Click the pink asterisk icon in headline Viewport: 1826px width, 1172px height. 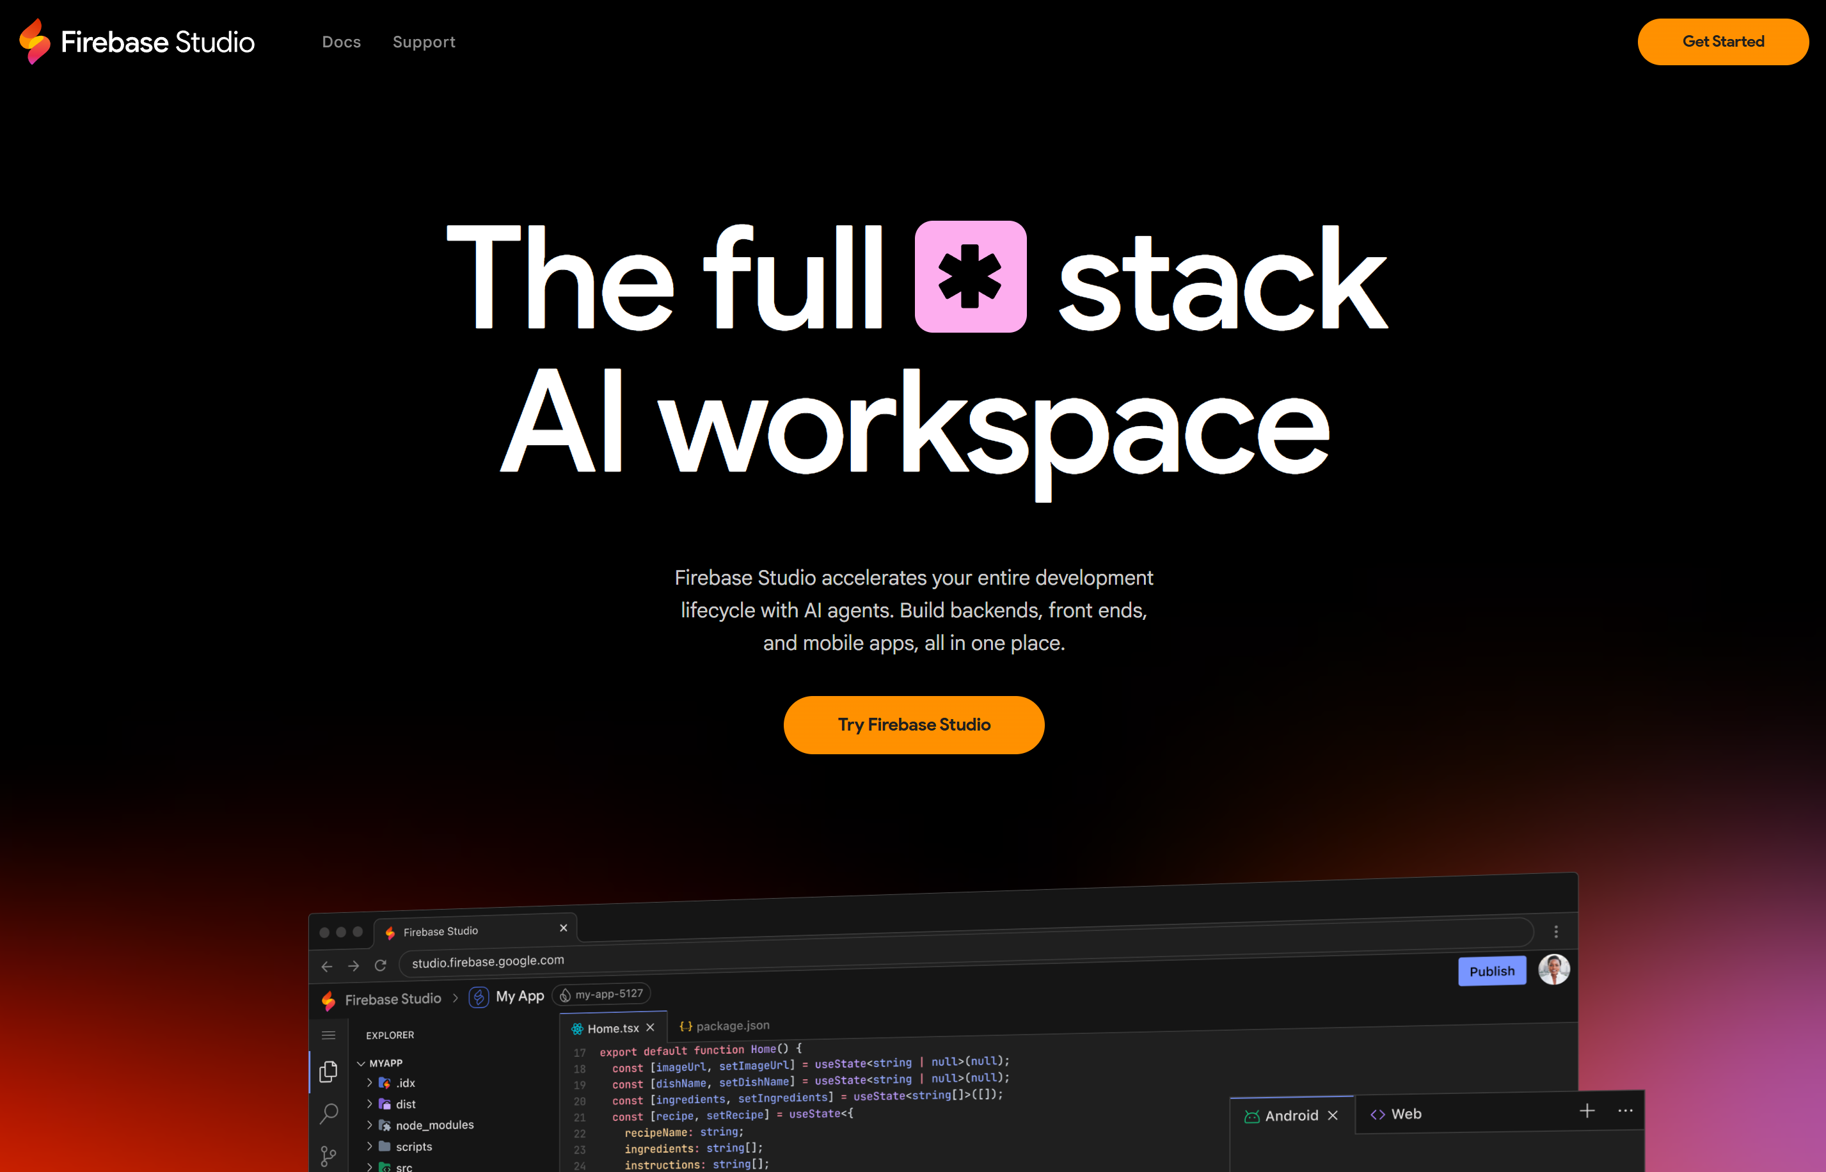970,276
